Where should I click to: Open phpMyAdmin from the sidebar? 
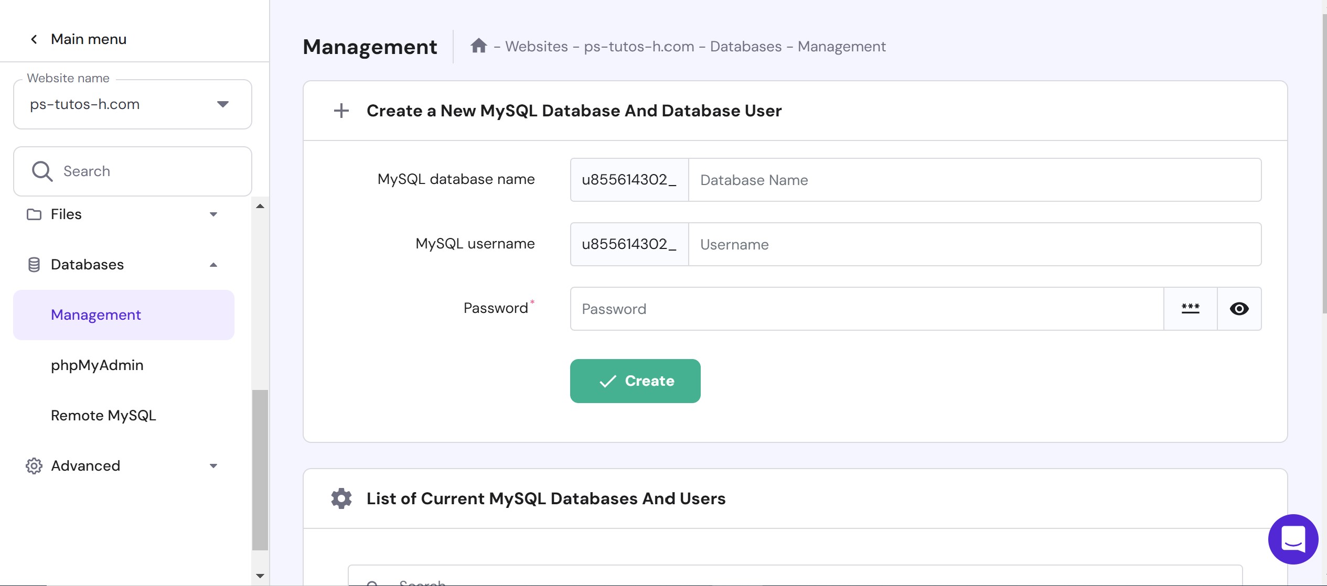[x=97, y=365]
